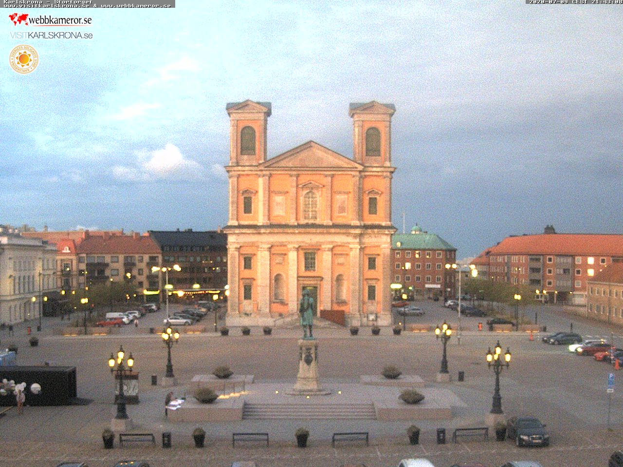Screen dimensions: 623x467
Task: Click the Karlskrona - Stortorget caption text
Action: point(48,2)
